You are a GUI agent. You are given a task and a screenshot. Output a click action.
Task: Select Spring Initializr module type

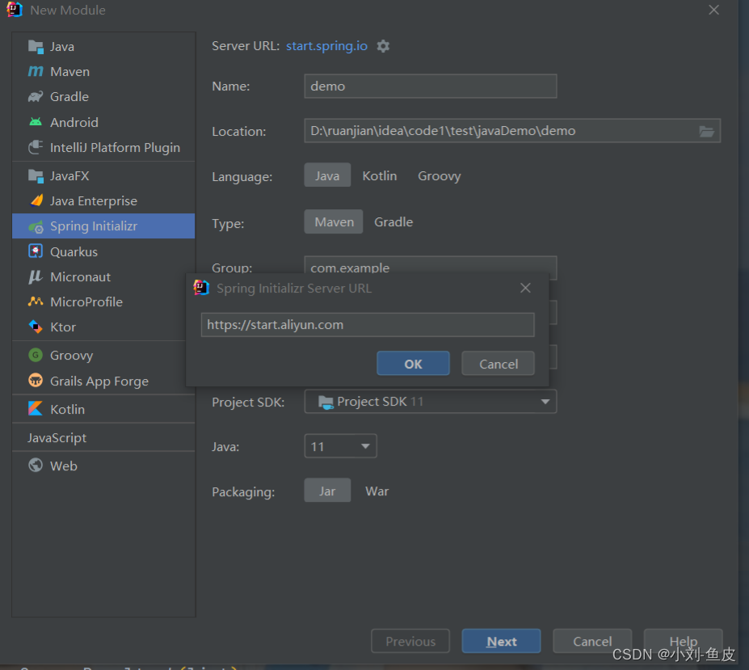[x=103, y=226]
